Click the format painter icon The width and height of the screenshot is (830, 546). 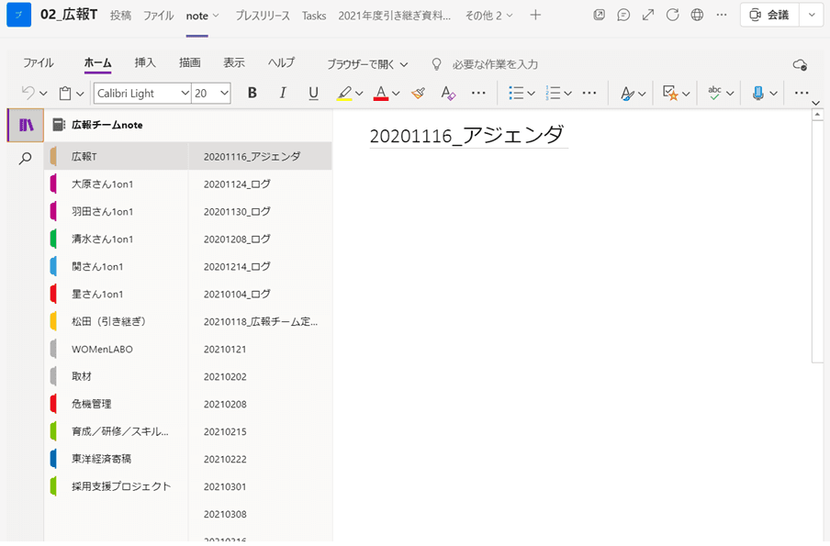418,93
